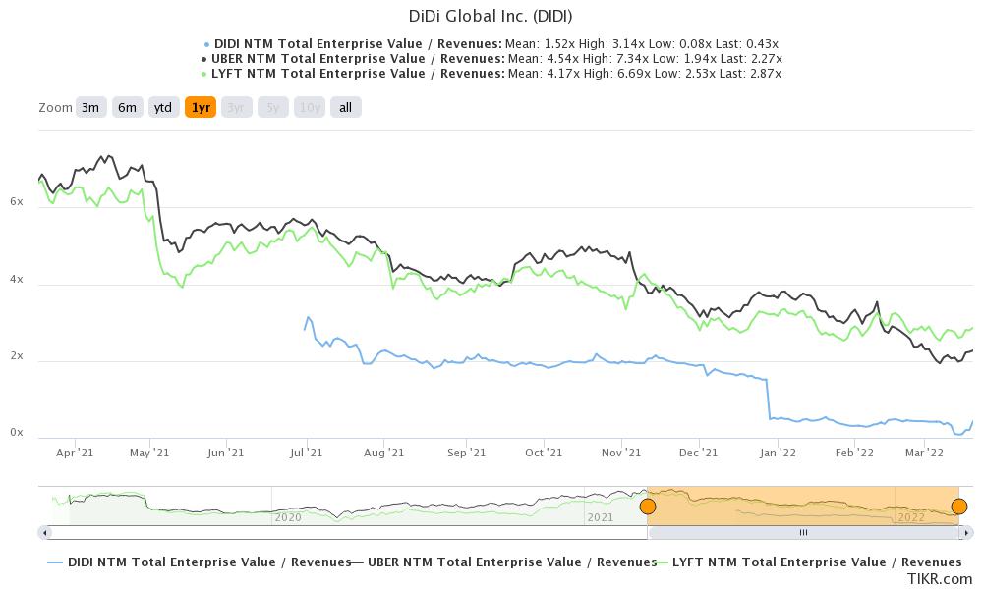Click the orange selected range in the navigator
983x589 pixels.
coord(803,507)
